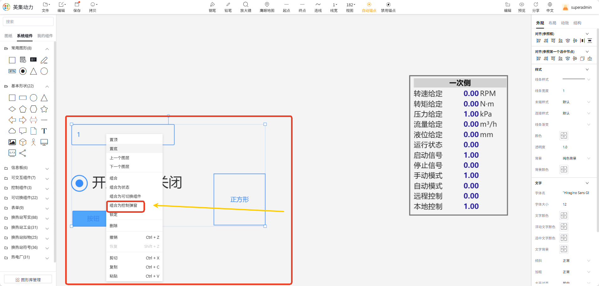The image size is (599, 286).
Task: Toggle 自动锚点 auto anchor
Action: pyautogui.click(x=369, y=7)
